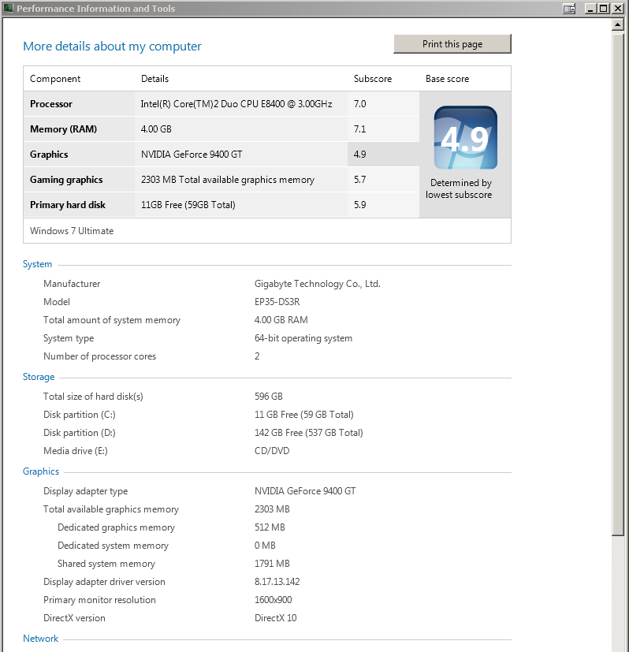Close the Performance Information and Tools window
This screenshot has width=629, height=652.
(618, 9)
